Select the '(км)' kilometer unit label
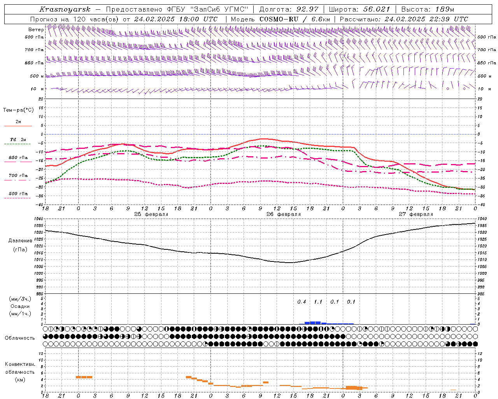This screenshot has height=399, width=498. click(20, 380)
